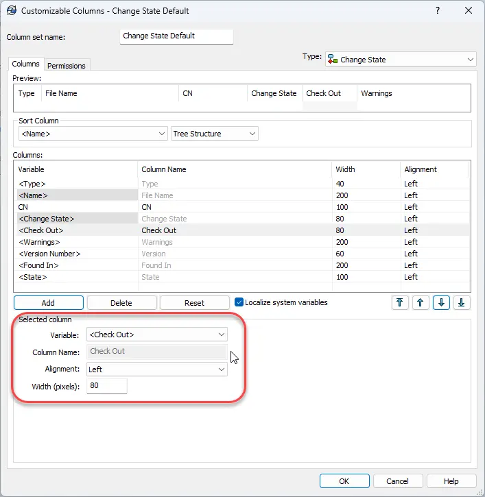Open the Tree Structure dropdown
Screen dimensions: 485x497
coord(214,134)
